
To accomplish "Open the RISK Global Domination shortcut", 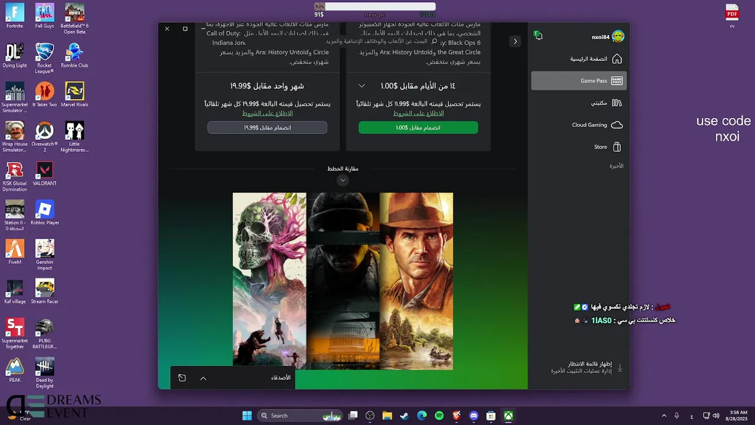I will click(15, 176).
